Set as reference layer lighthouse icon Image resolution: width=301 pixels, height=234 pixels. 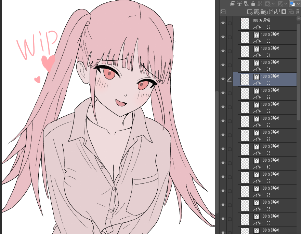(x=239, y=4)
